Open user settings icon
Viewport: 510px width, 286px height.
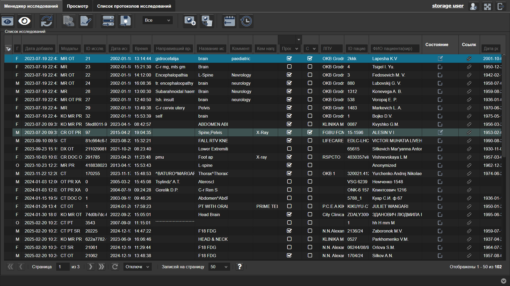click(474, 6)
